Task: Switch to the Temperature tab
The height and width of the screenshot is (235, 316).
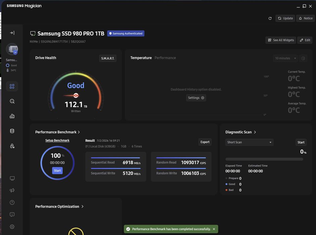Action: [x=141, y=58]
